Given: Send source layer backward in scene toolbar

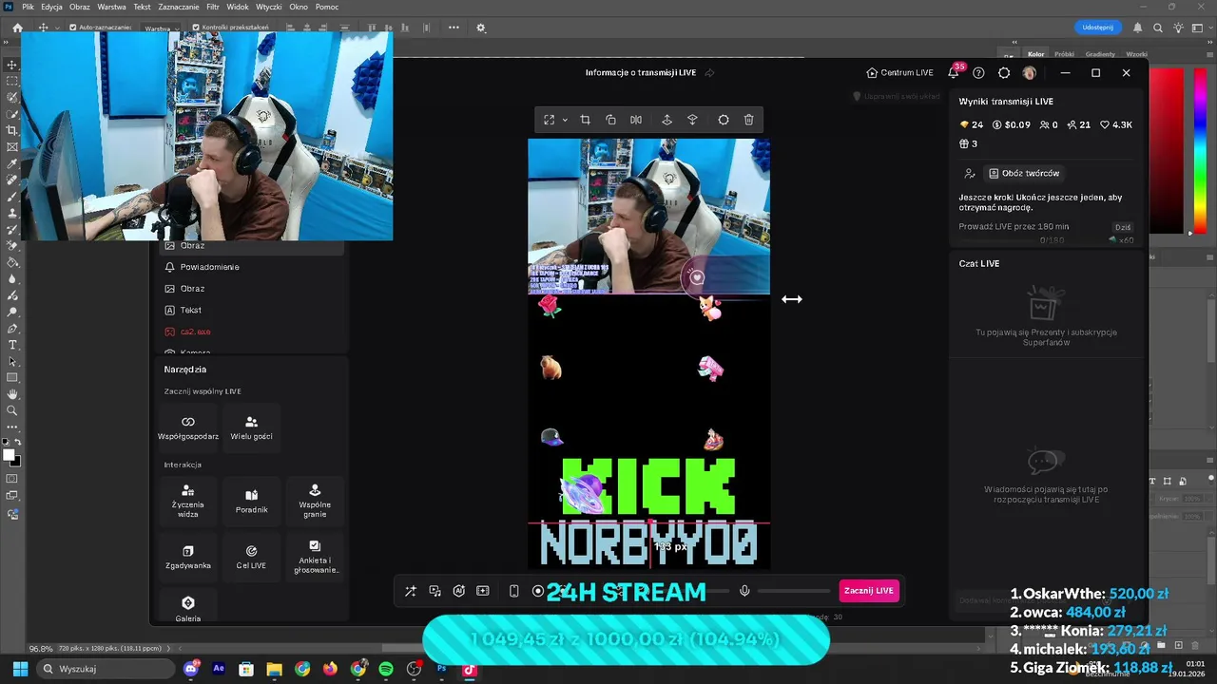Looking at the screenshot, I should coord(692,120).
